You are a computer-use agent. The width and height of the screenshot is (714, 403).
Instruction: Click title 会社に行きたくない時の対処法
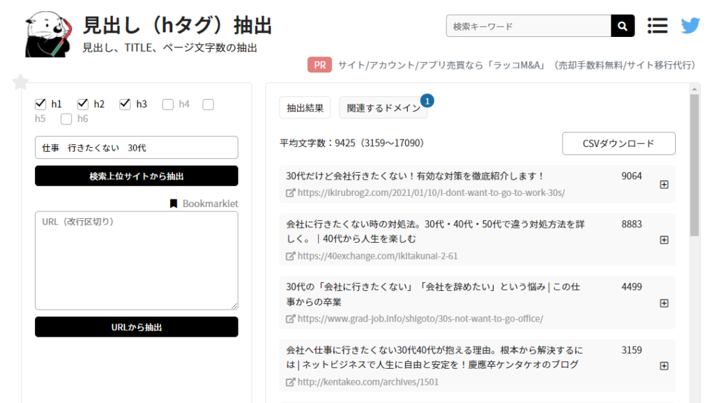point(435,231)
